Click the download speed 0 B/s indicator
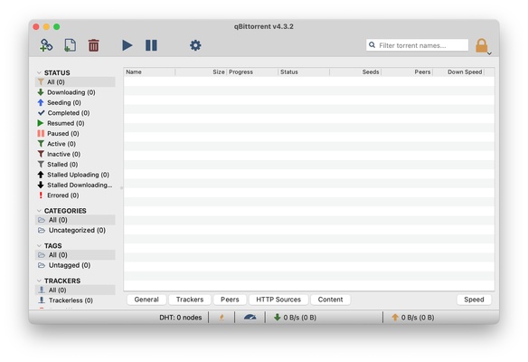This screenshot has height=362, width=528. (296, 318)
